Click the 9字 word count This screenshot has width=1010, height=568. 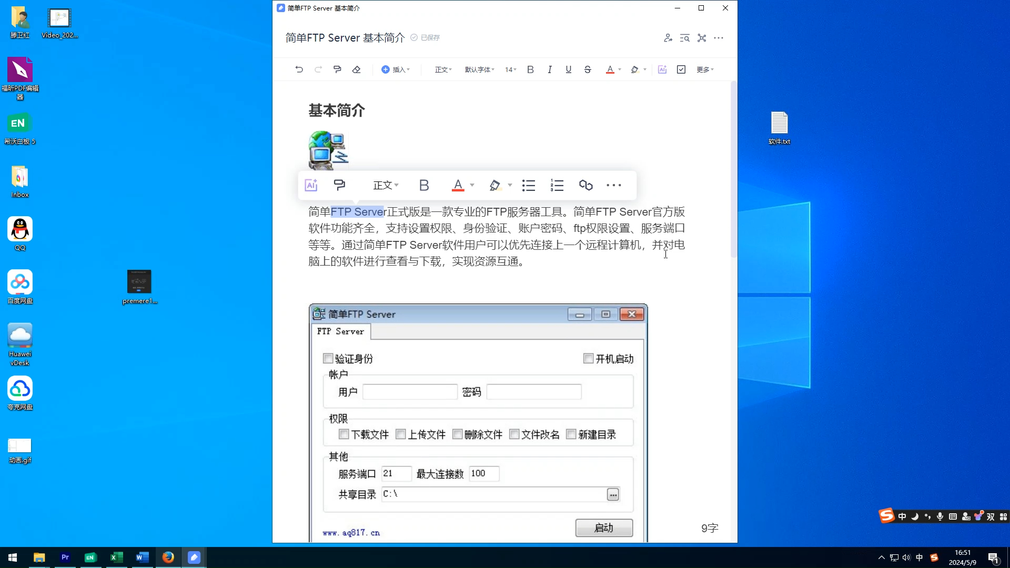click(x=710, y=528)
